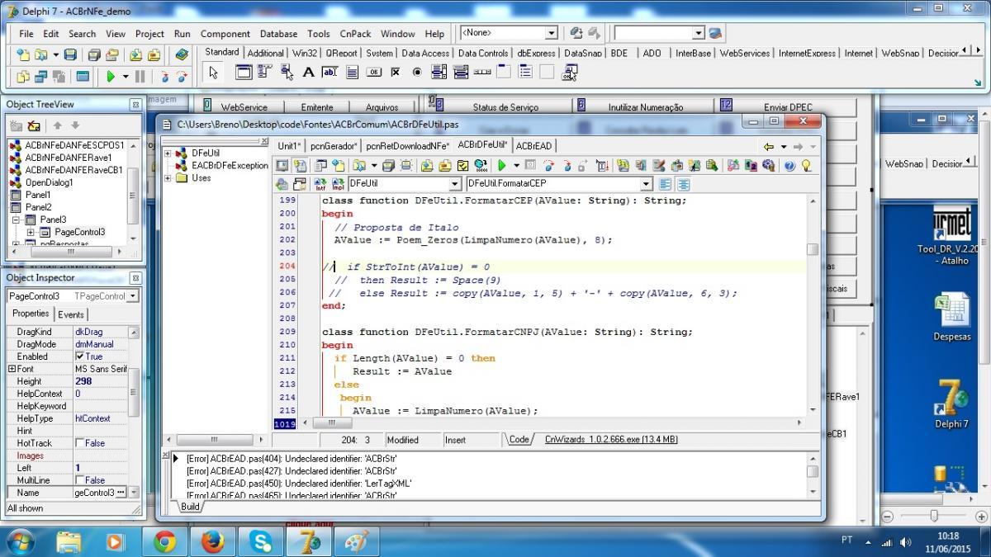Open the DFeUtil.FormatarCEP procedure dropdown
The height and width of the screenshot is (557, 991).
(647, 184)
